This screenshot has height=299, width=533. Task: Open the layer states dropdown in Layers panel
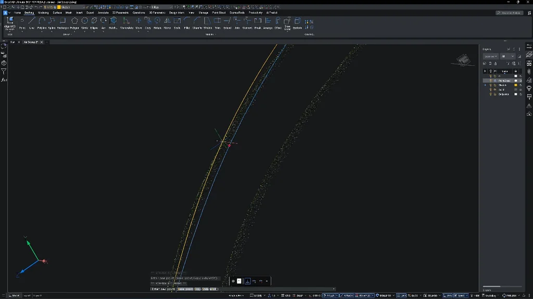(490, 56)
